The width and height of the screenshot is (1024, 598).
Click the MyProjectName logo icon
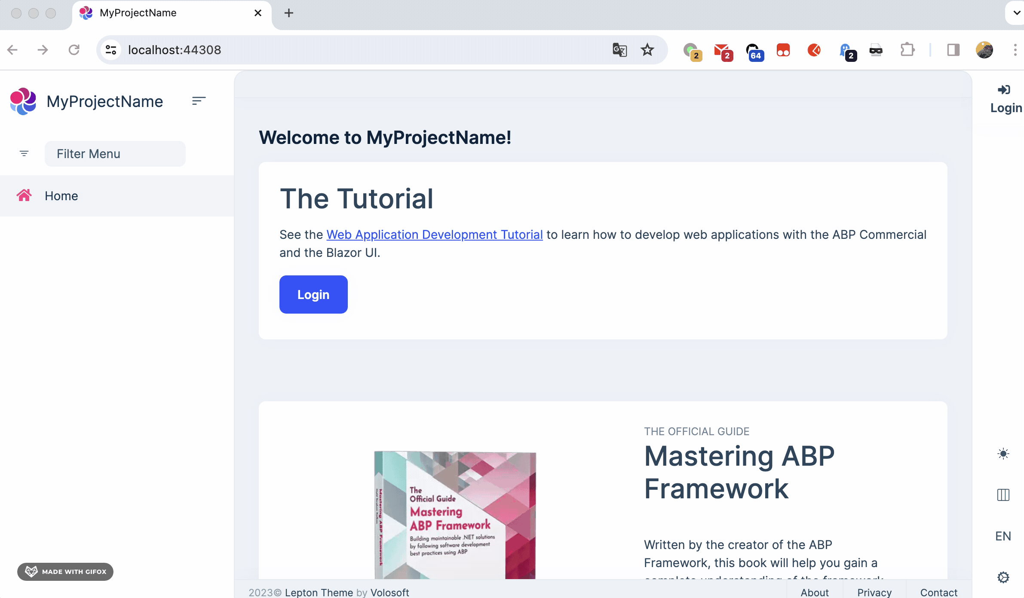coord(23,101)
